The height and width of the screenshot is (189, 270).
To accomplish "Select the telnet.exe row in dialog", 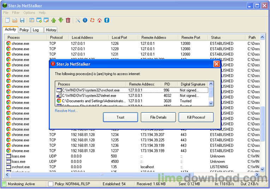I will tap(89, 95).
